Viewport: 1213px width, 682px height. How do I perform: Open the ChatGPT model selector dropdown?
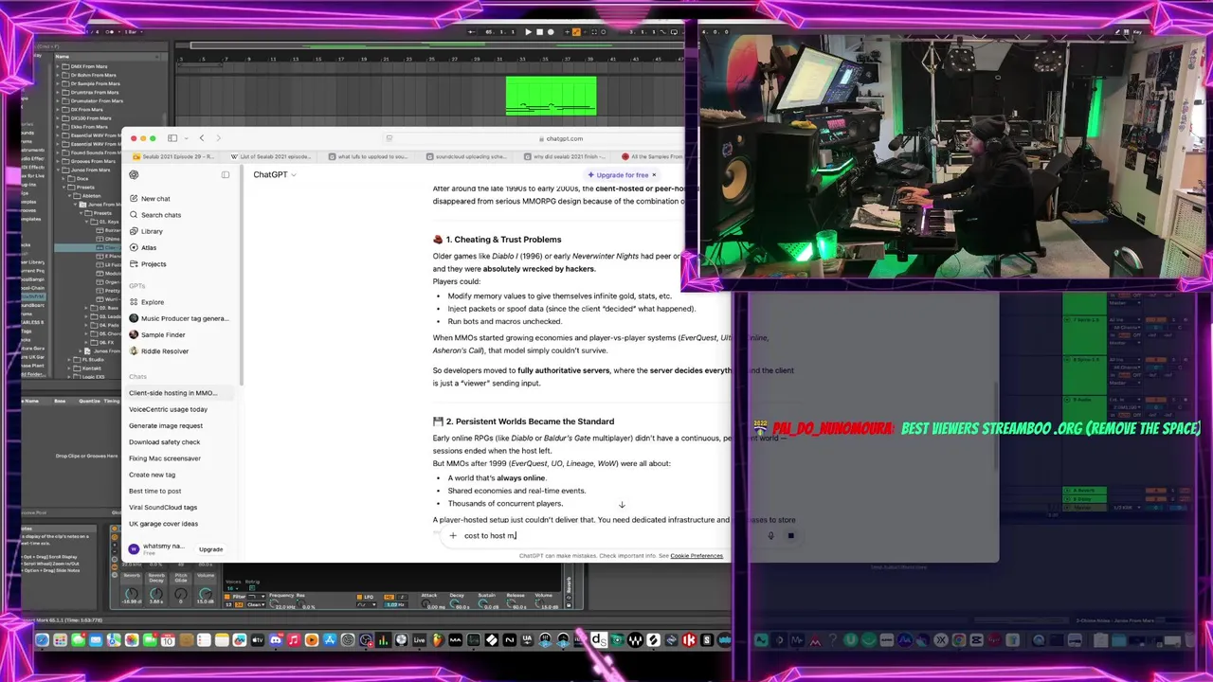tap(275, 175)
